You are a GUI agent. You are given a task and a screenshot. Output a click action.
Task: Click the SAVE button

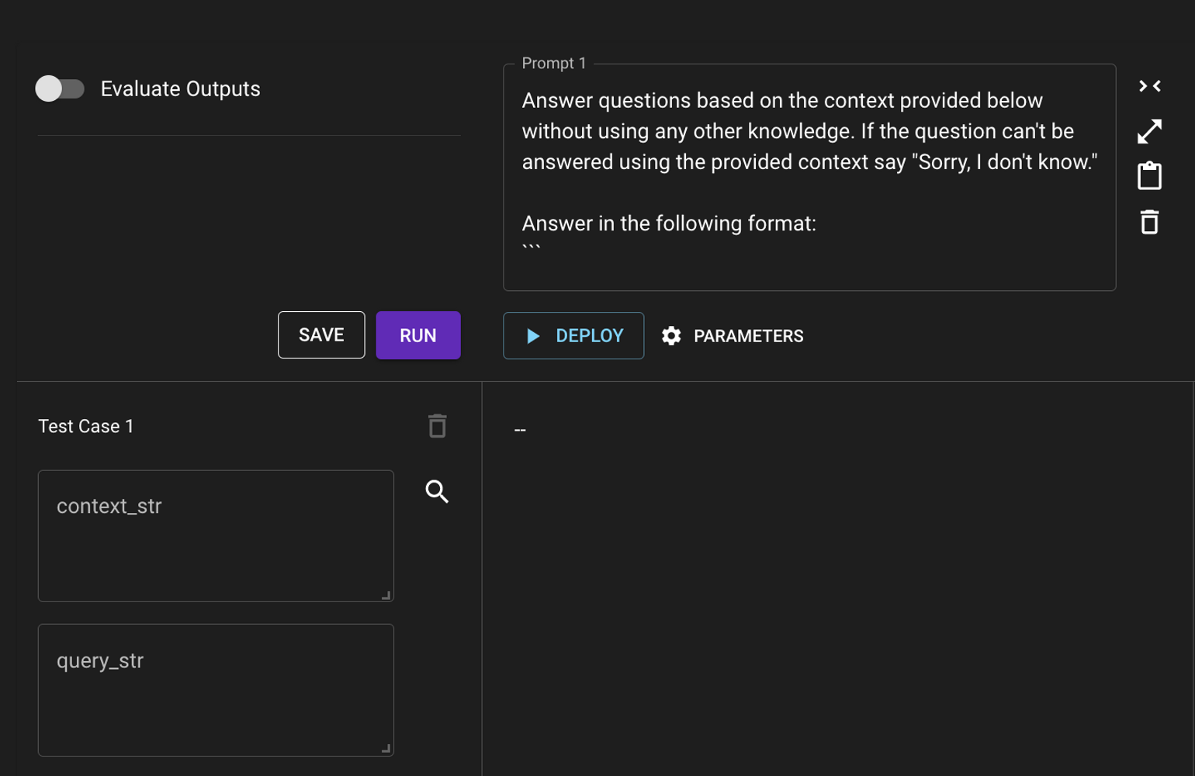(x=321, y=335)
